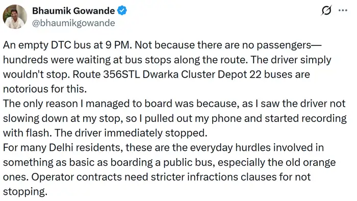Screen dimensions: 357x201
Task: Select the words 'Dwarka Cluster Depot 22'
Action: [x=202, y=74]
